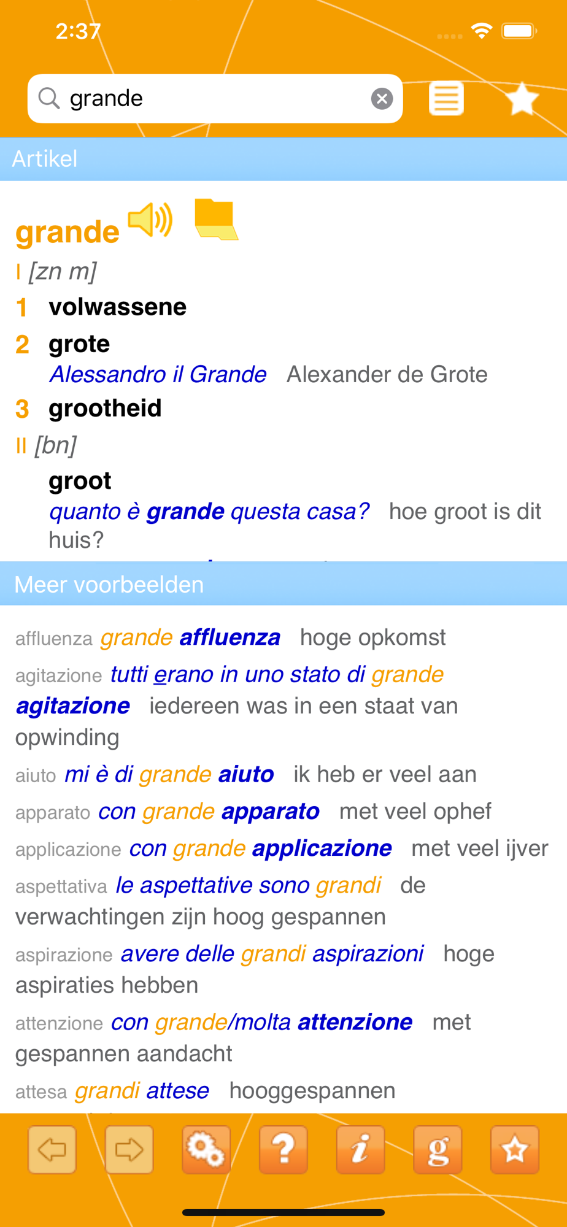Screen dimensions: 567x1227
Task: Select the Artikel section header
Action: 283,159
